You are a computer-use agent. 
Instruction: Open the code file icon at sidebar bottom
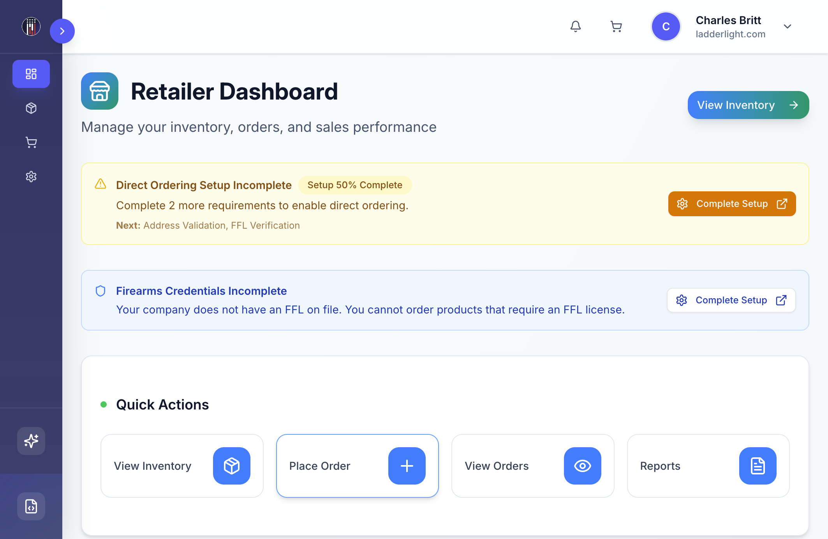[x=31, y=506]
